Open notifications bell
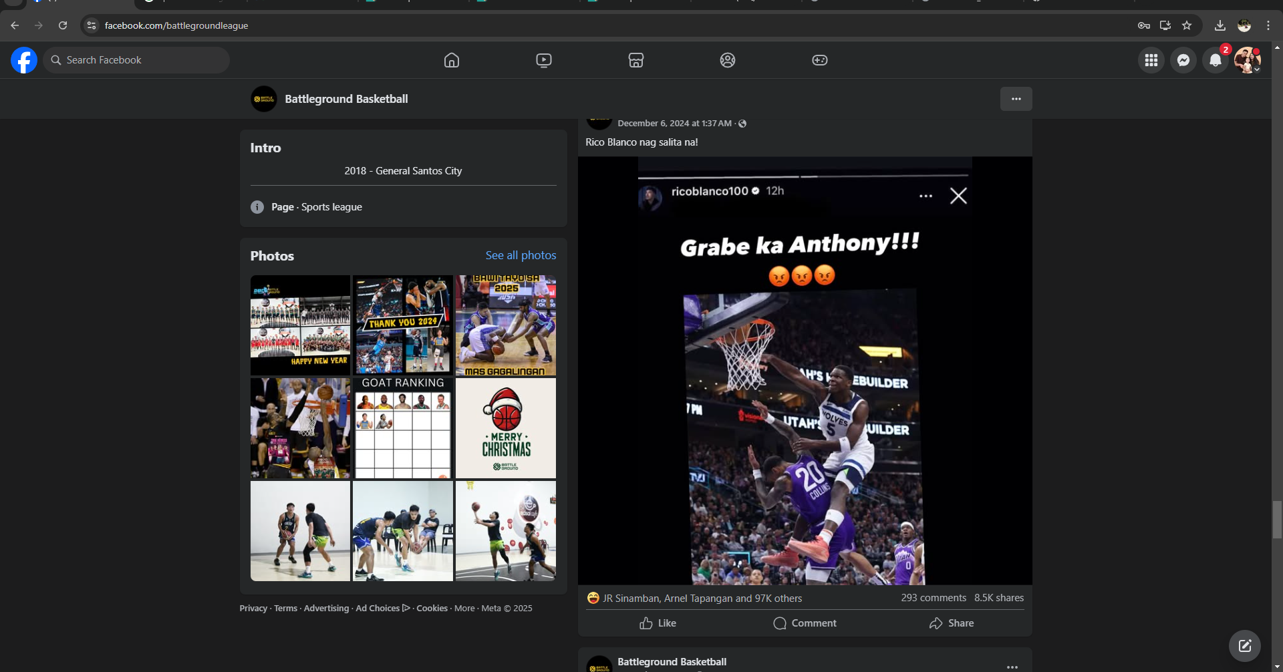This screenshot has width=1283, height=672. point(1216,60)
